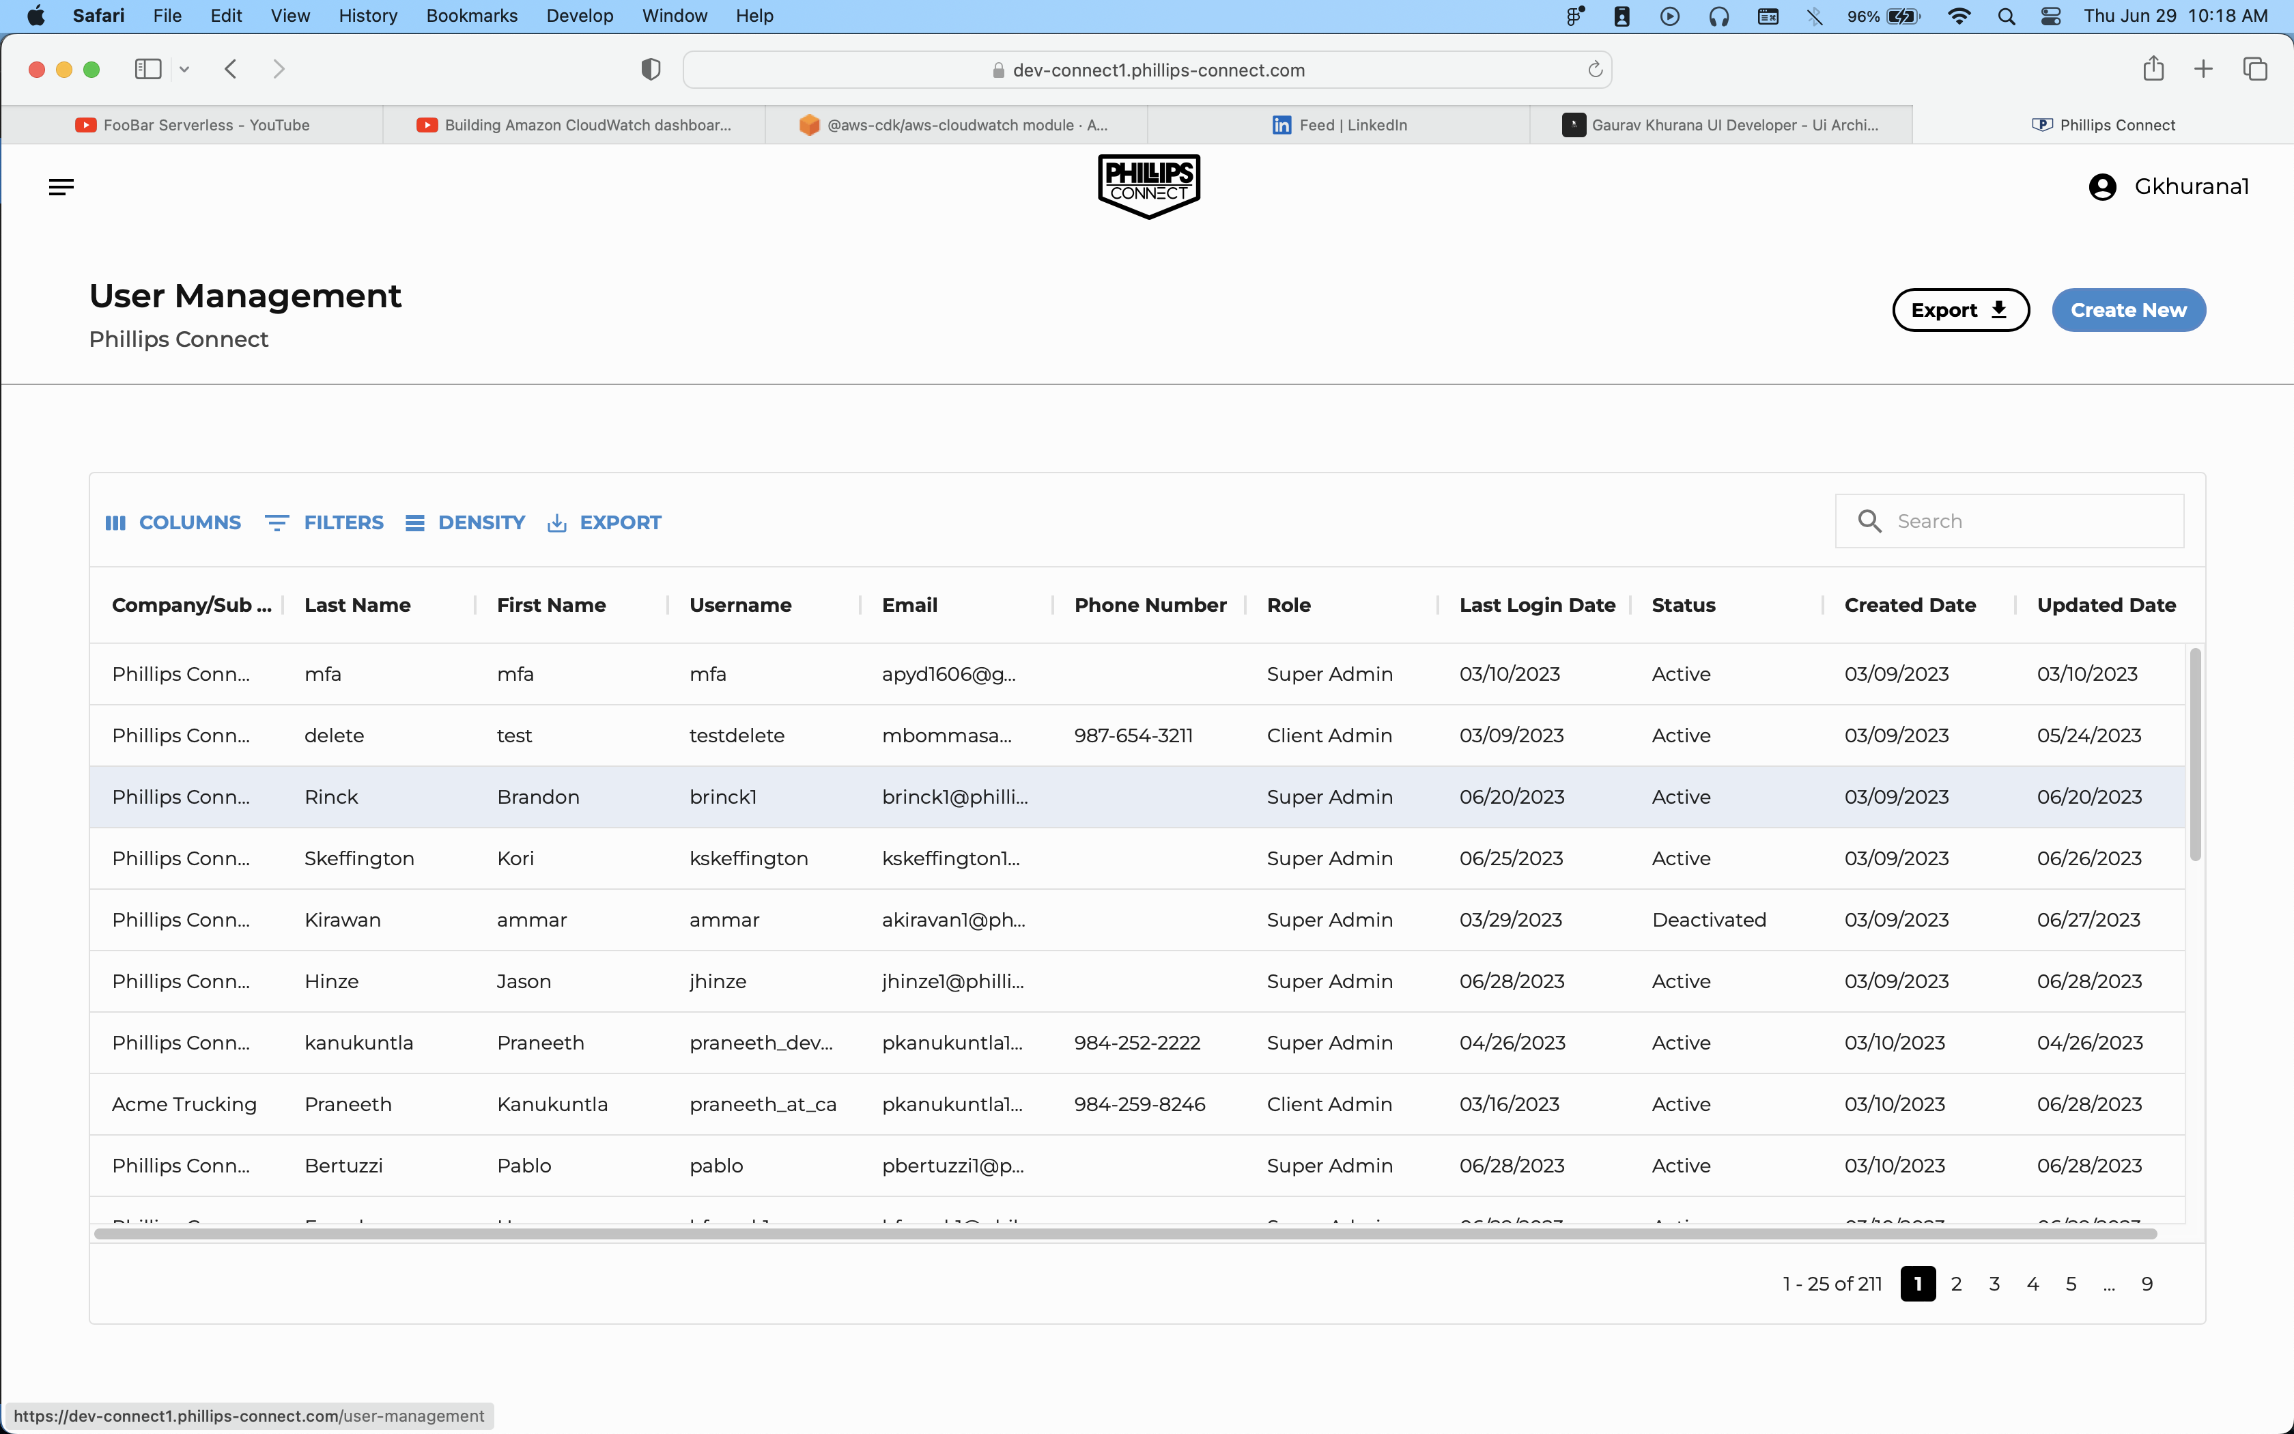Switch to Gaurav Khurana UI Developer tab
Image resolution: width=2294 pixels, height=1434 pixels.
click(1720, 125)
